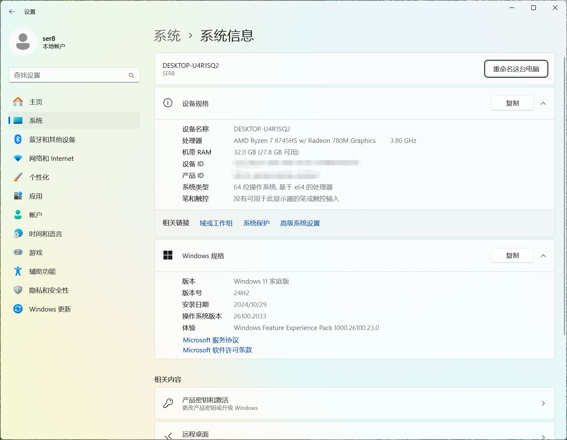Copy the device specifications
The width and height of the screenshot is (567, 440).
click(512, 103)
